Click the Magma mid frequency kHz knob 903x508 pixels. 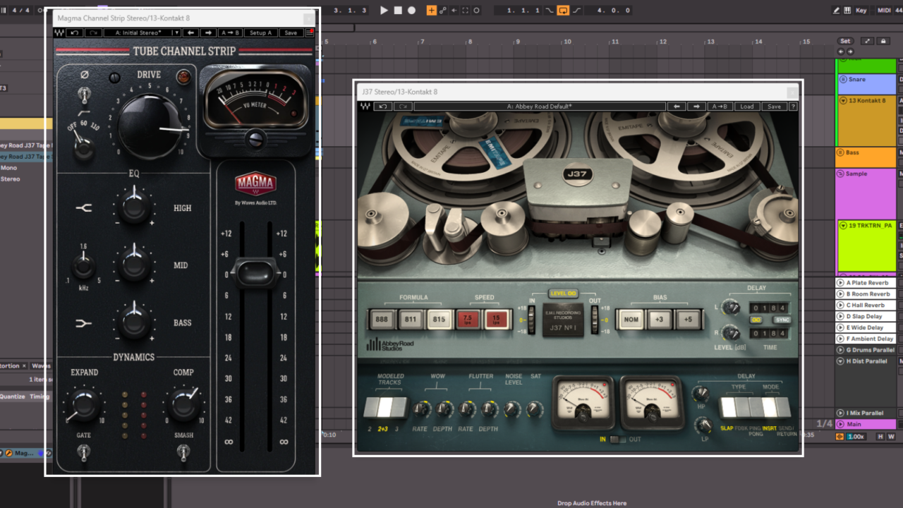(x=83, y=266)
